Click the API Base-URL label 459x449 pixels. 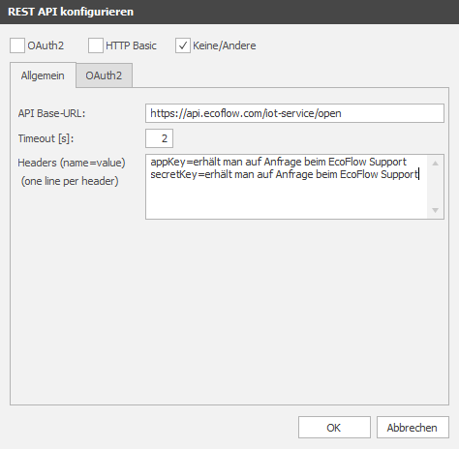(x=51, y=113)
